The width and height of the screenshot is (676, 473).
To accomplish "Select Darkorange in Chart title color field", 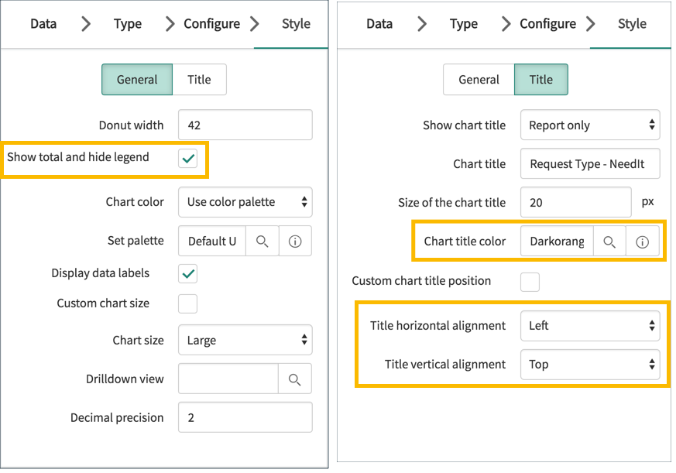I will (x=556, y=241).
